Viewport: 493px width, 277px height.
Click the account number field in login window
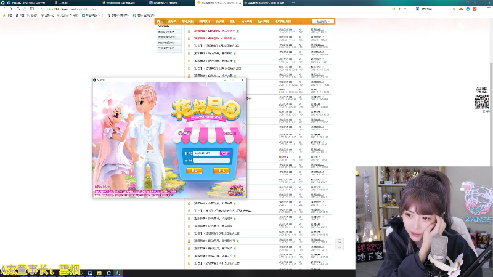206,153
